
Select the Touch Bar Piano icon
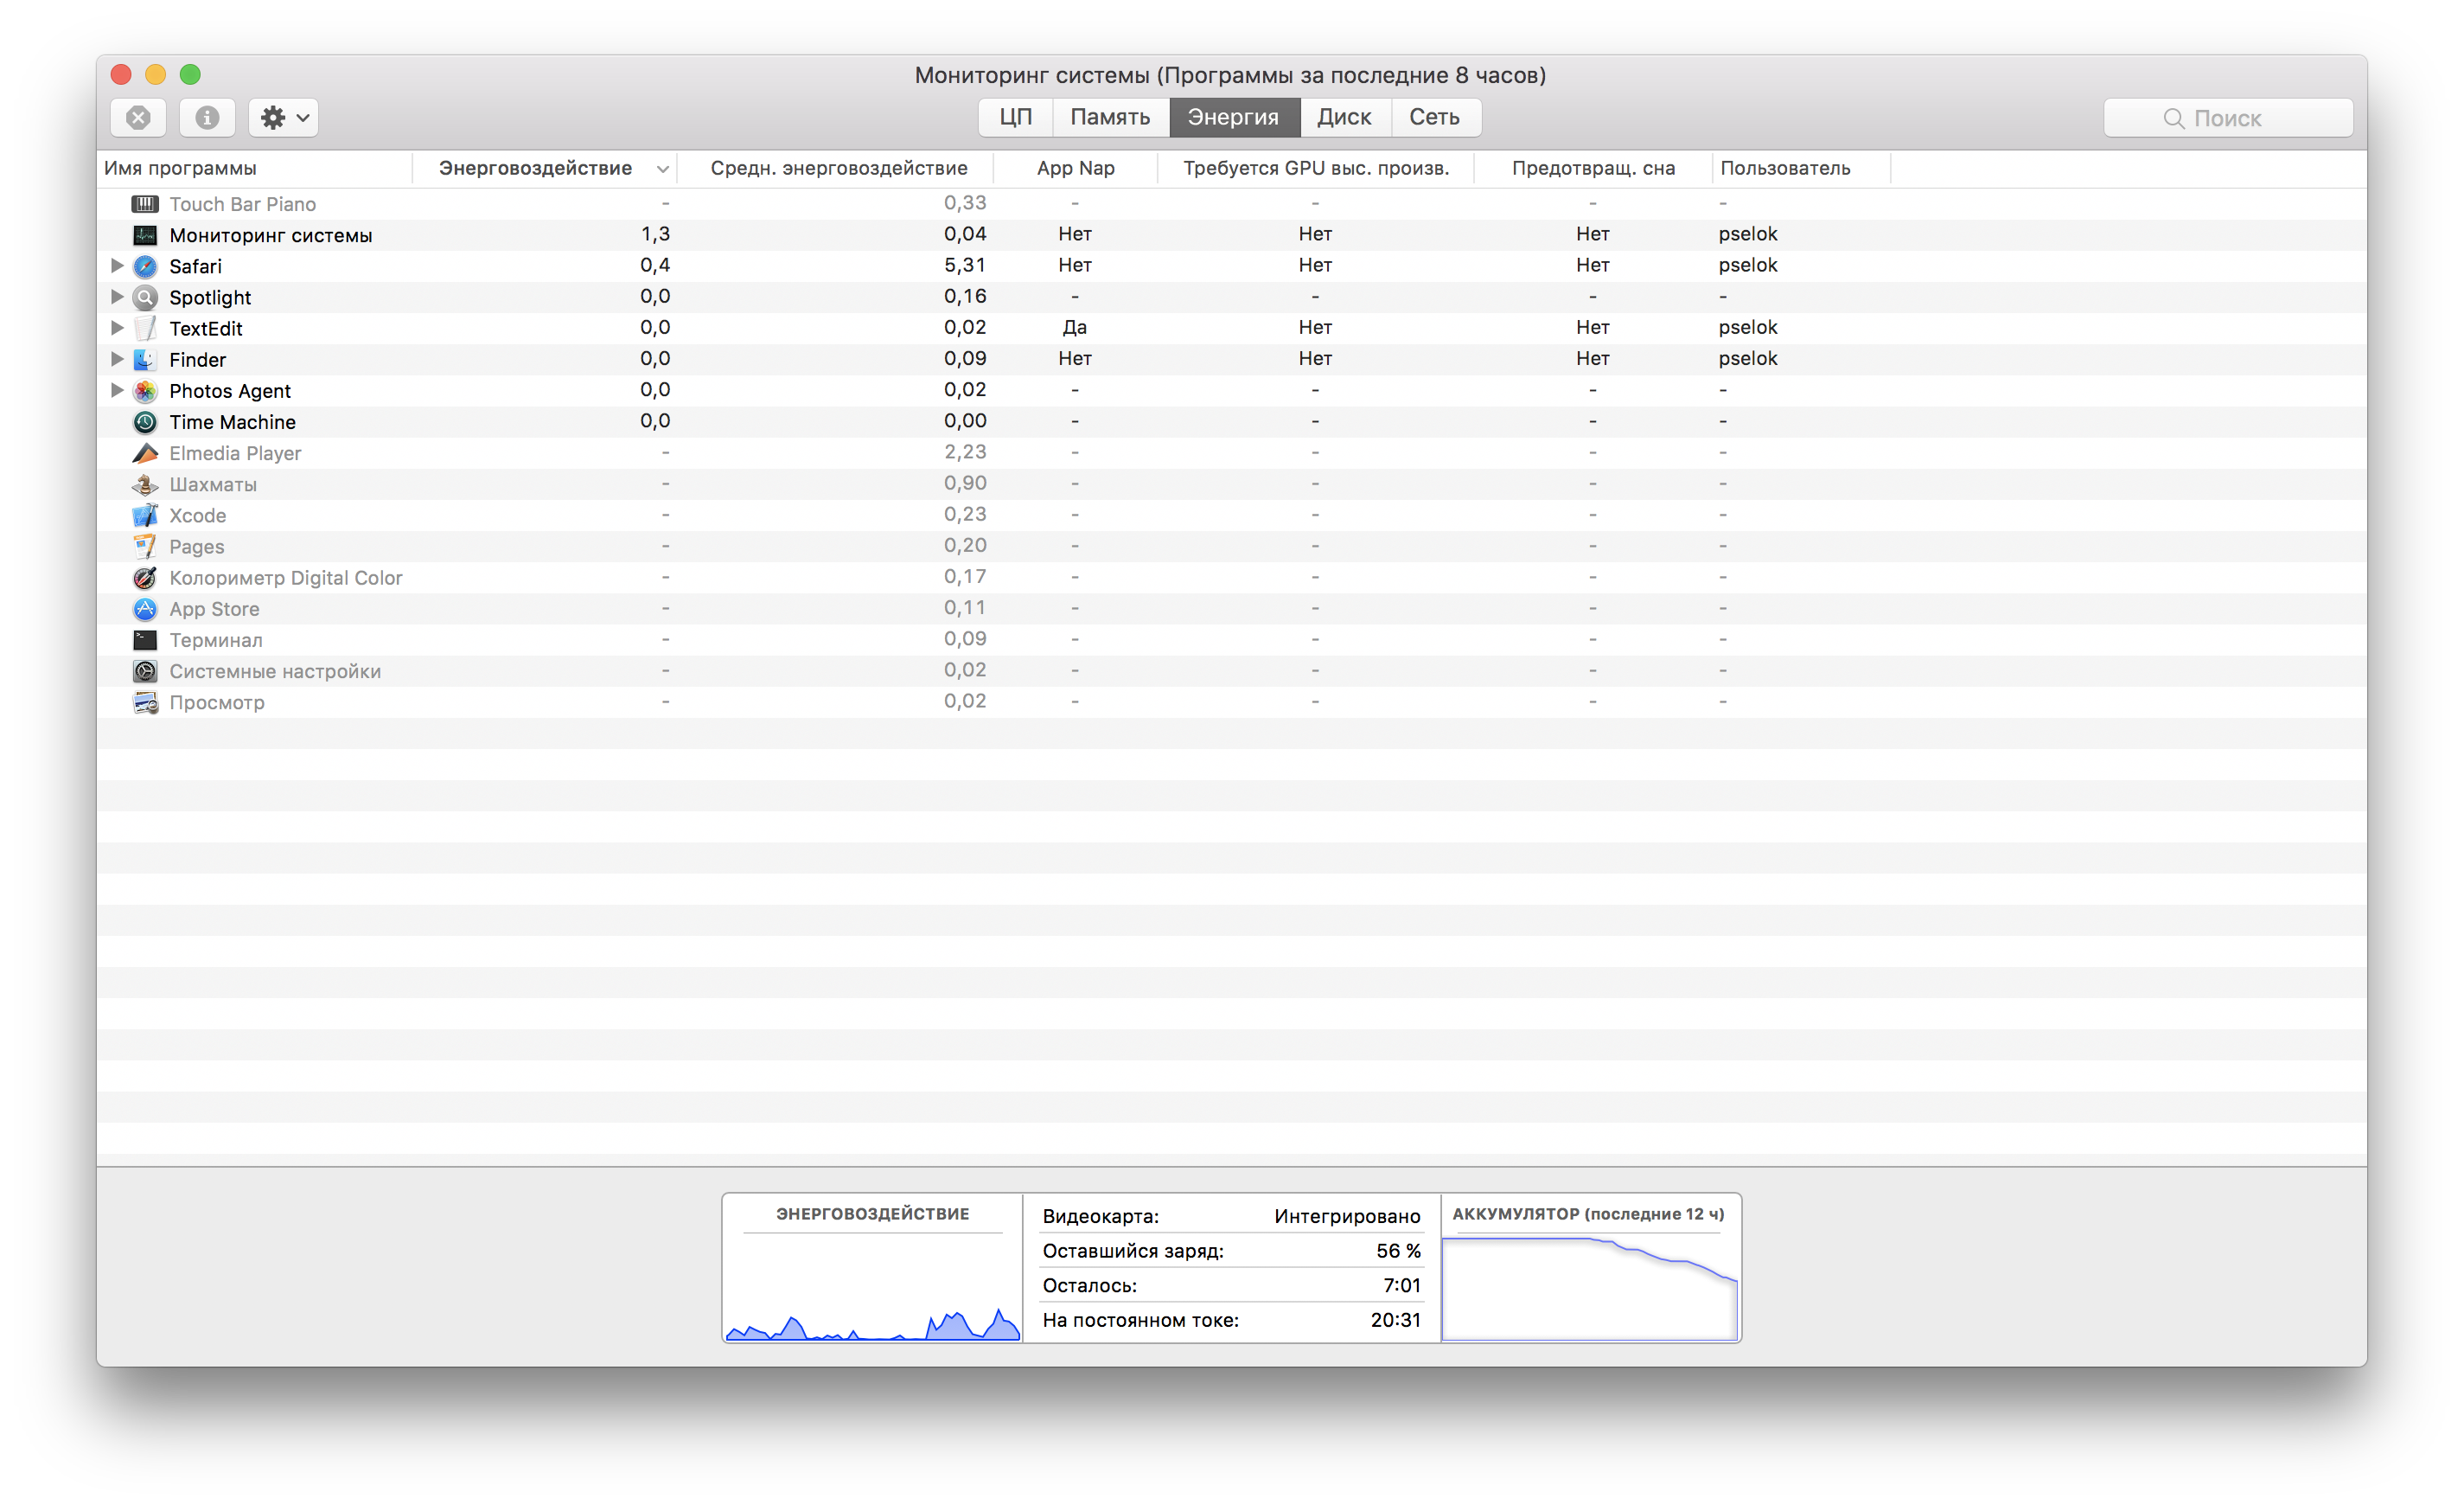[145, 204]
